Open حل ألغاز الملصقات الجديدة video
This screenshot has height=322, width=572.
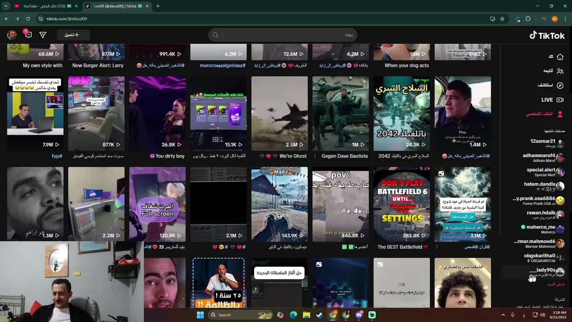pyautogui.click(x=279, y=283)
